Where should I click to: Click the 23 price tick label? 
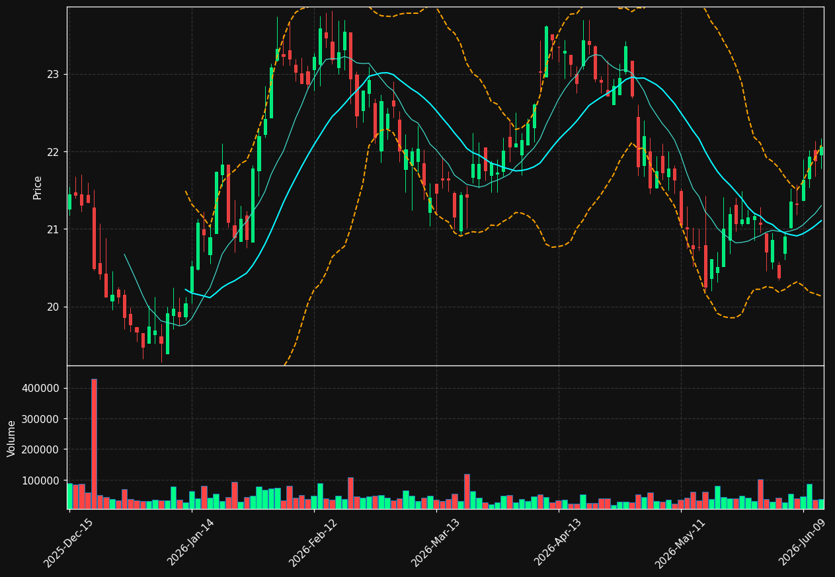53,75
